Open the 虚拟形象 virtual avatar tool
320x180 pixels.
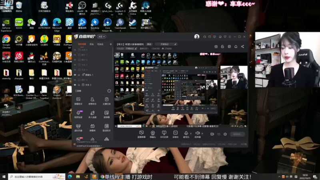[78, 128]
